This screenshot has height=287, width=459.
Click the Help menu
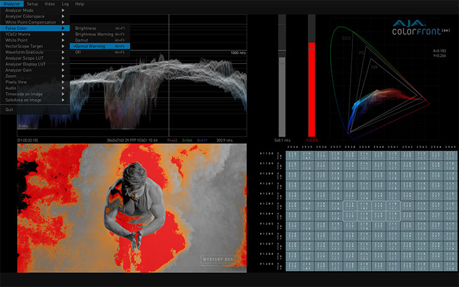(x=79, y=4)
